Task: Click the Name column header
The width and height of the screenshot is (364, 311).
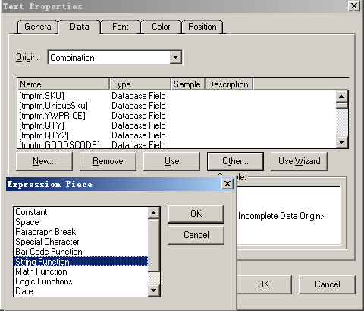Action: (63, 84)
